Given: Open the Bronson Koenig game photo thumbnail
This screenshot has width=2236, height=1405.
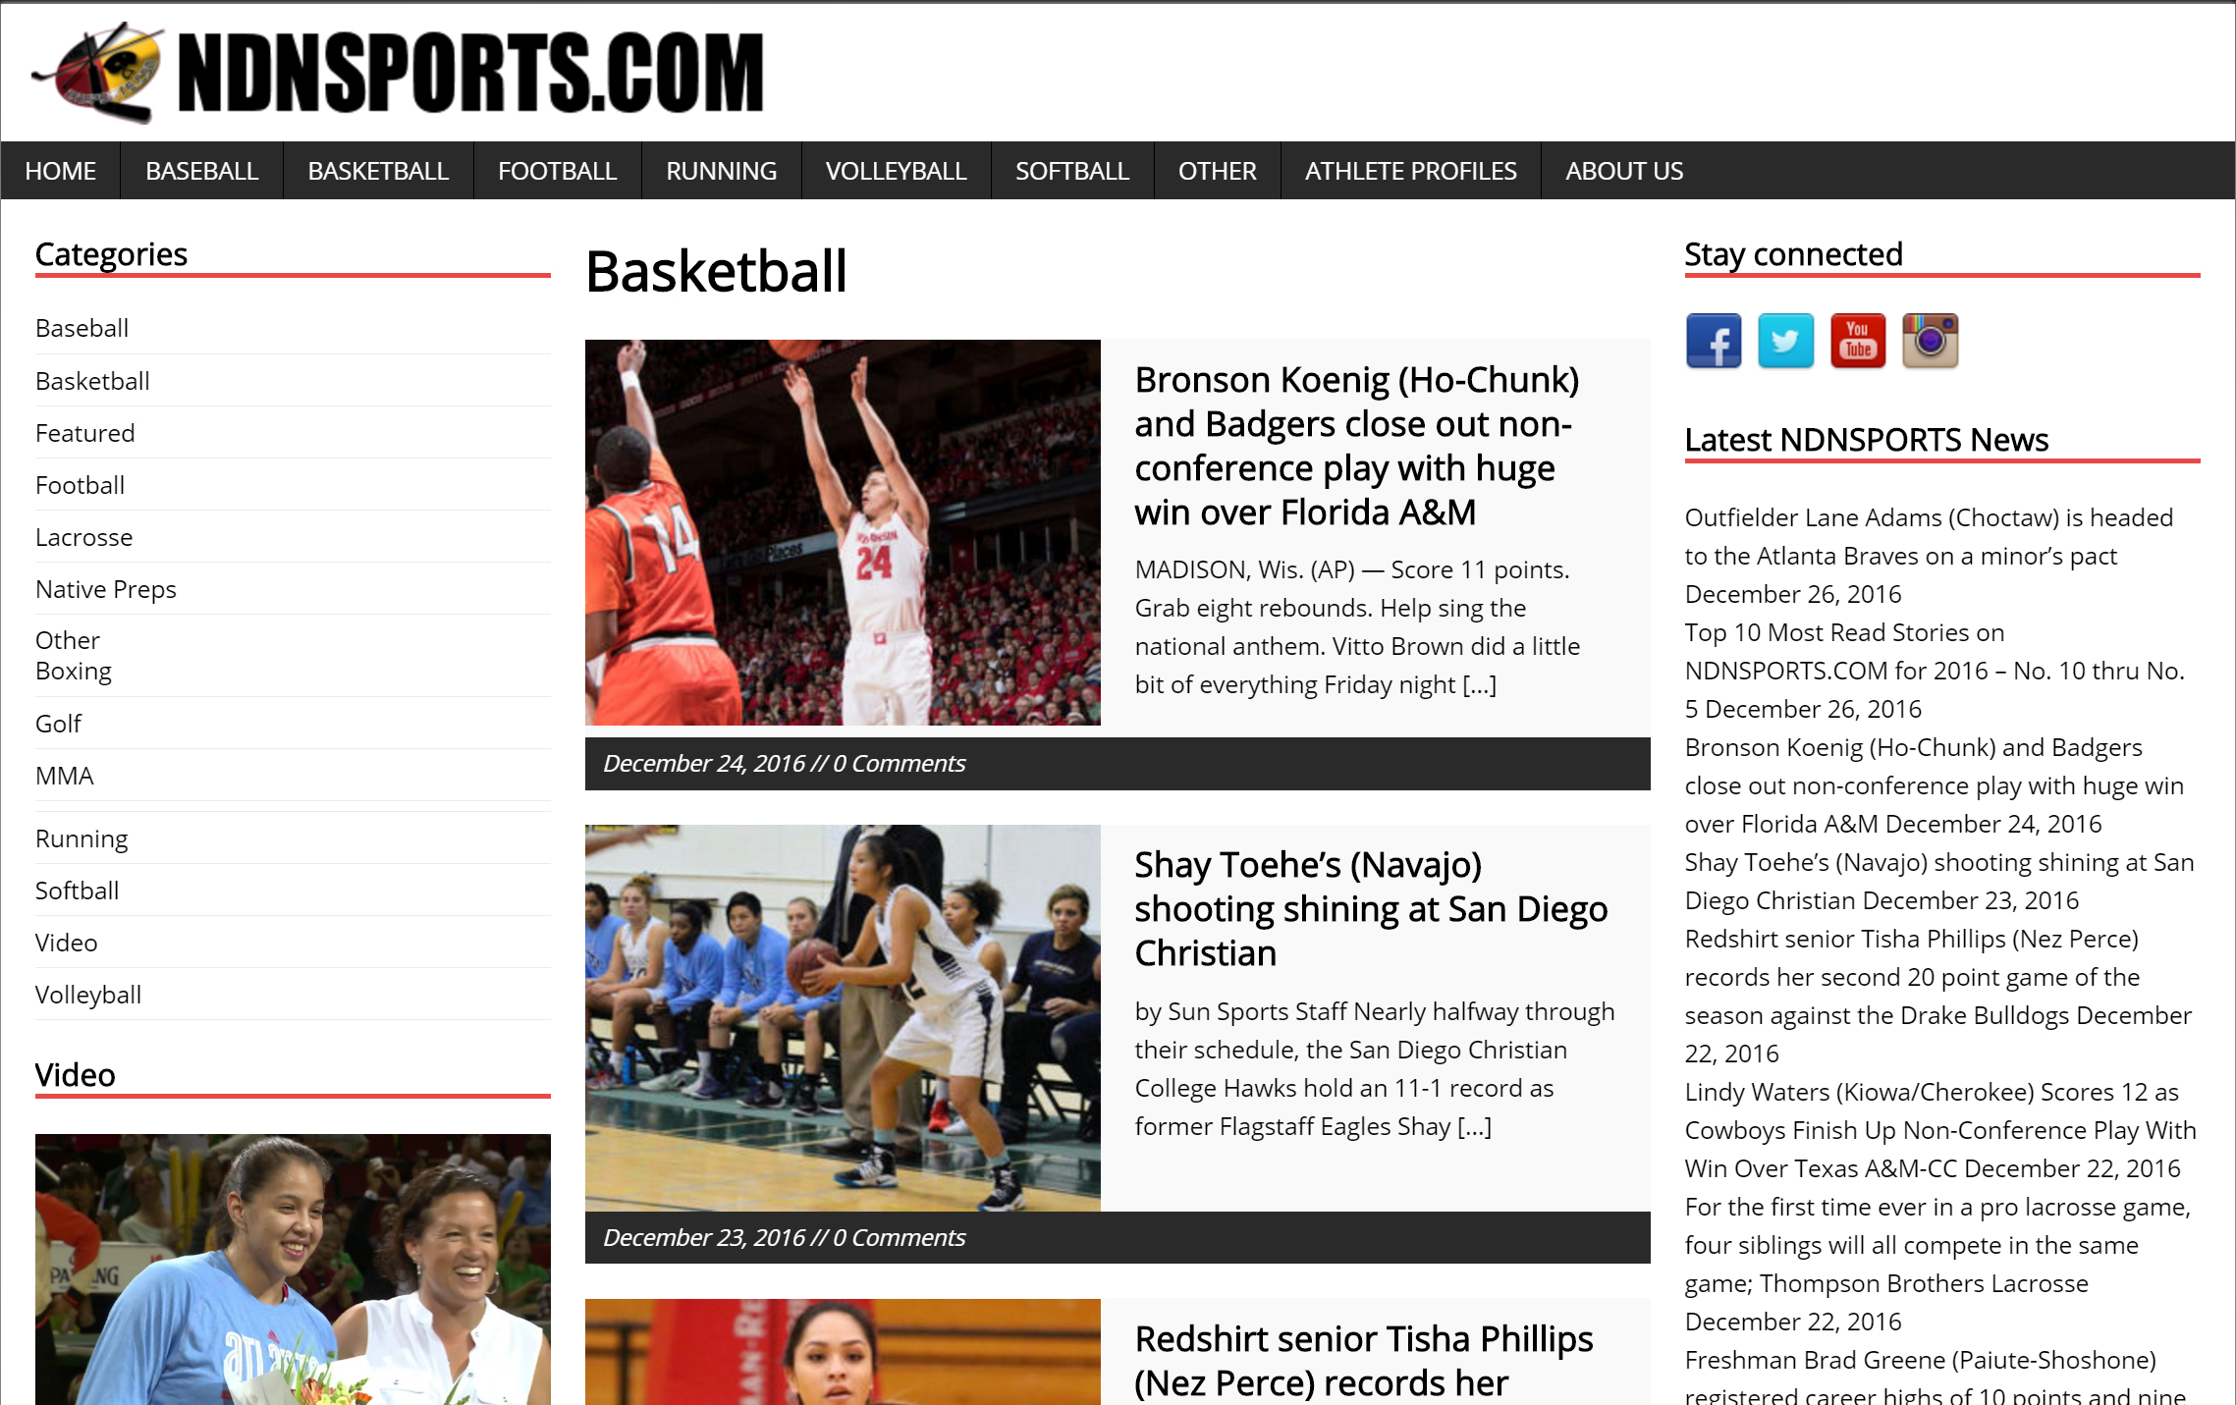Looking at the screenshot, I should click(x=843, y=532).
